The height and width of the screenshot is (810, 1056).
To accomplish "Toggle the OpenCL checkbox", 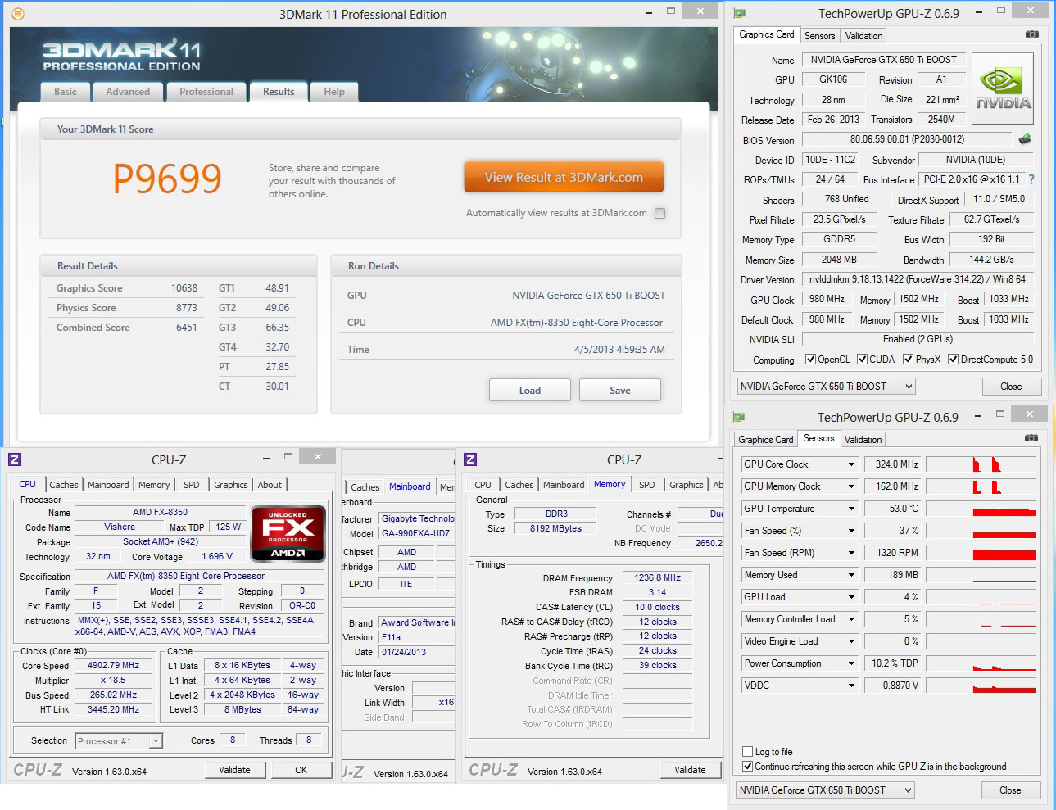I will pos(810,359).
